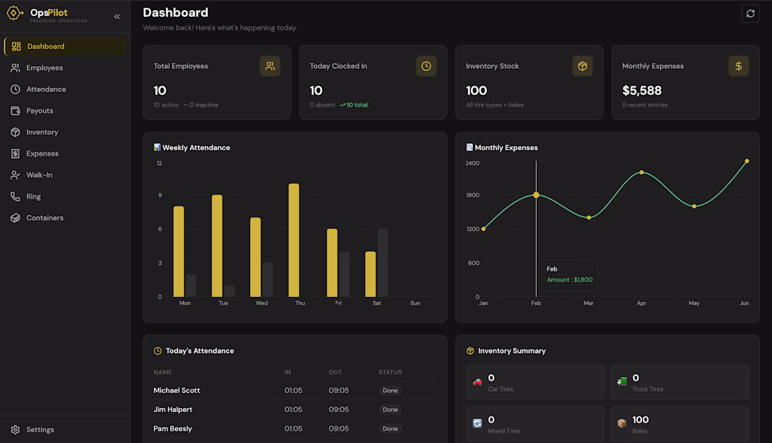
Task: Click the Total Employees card title
Action: pos(180,66)
